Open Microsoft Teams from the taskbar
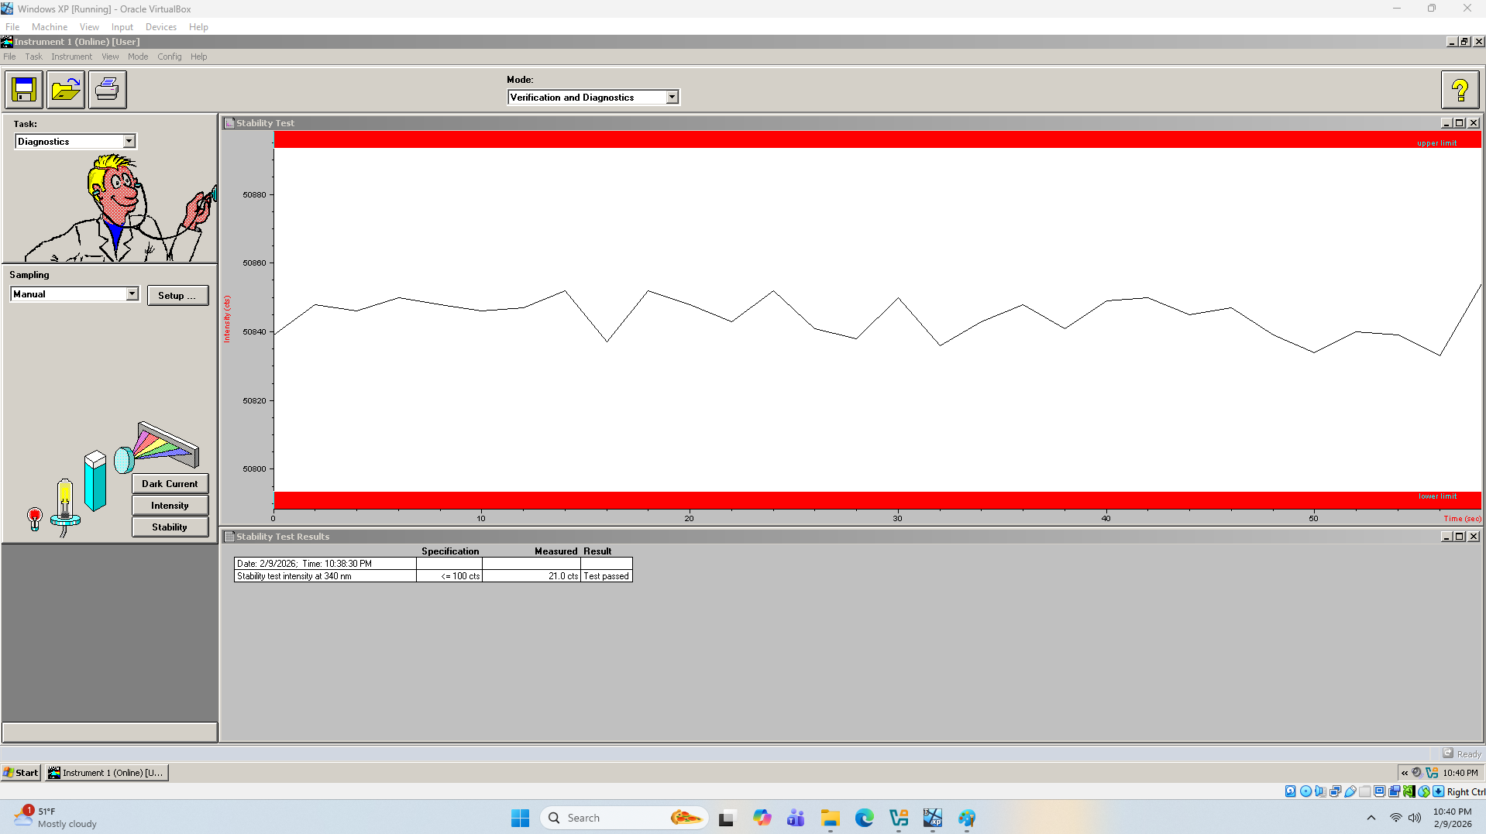The width and height of the screenshot is (1486, 834). tap(795, 817)
